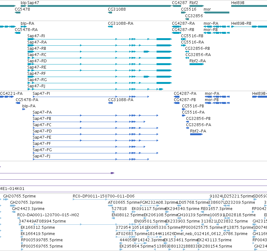Viewport: 267px width, 251px height.
Task: Click the CG32856 gene label
Action: (194, 16)
